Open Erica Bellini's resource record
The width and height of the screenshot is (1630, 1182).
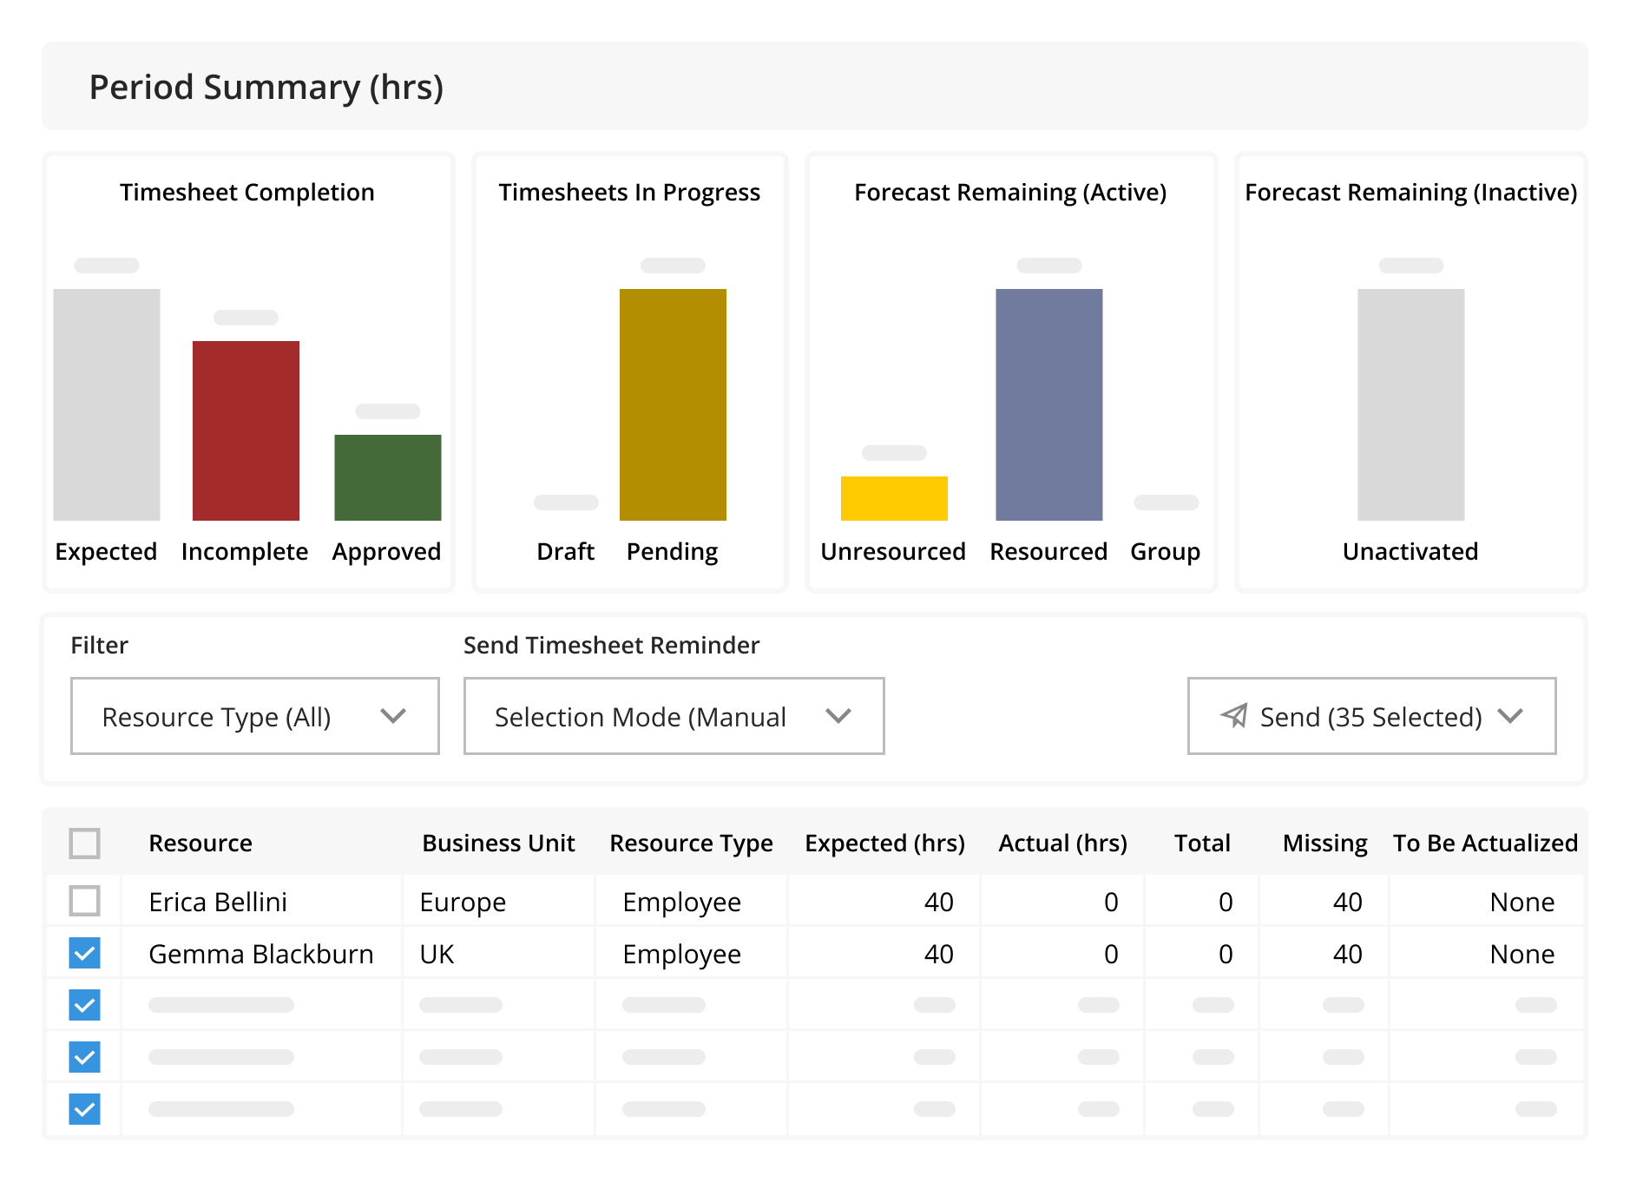219,902
